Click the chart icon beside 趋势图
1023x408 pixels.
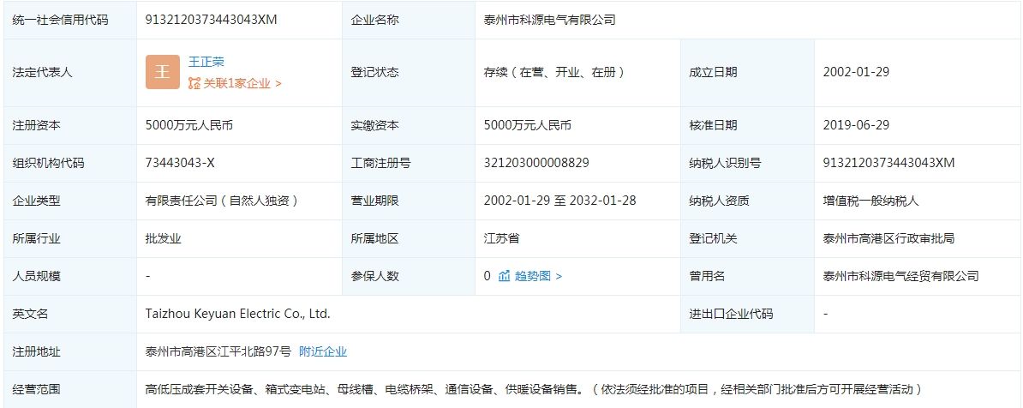pos(505,276)
